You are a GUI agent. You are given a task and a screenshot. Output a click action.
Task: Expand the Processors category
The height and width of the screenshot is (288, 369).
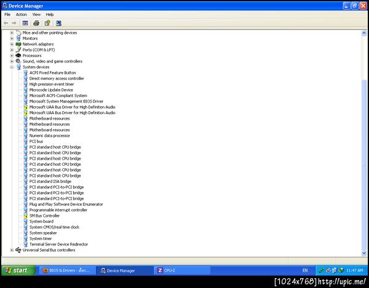[x=12, y=56]
